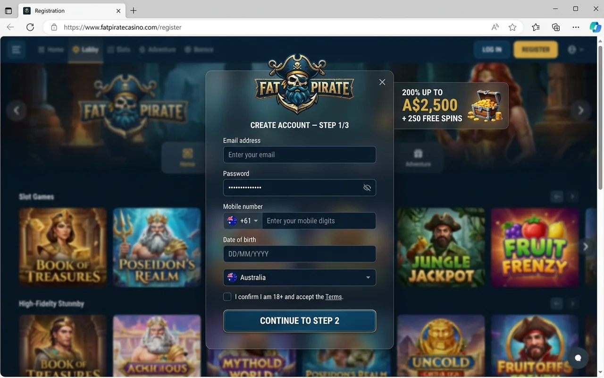Open the Terms link
The width and height of the screenshot is (604, 378).
[x=334, y=297]
